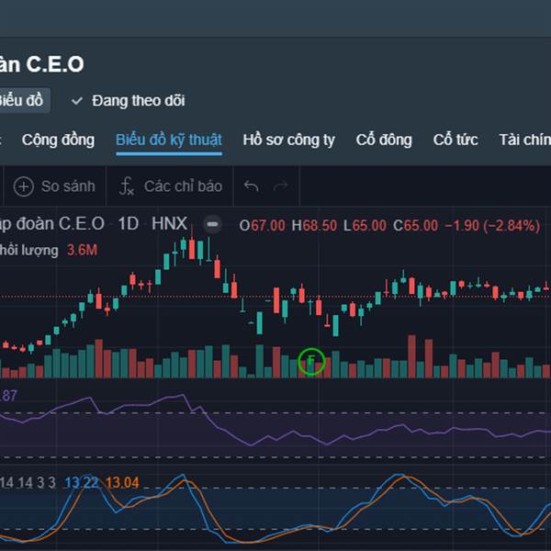Click the 1D timeframe label in legend
Screen dimensions: 551x551
pyautogui.click(x=128, y=223)
